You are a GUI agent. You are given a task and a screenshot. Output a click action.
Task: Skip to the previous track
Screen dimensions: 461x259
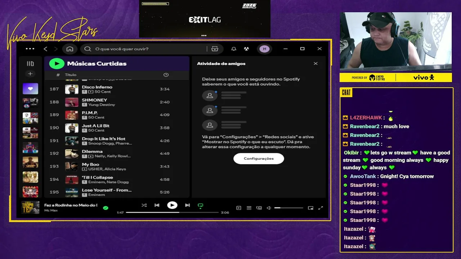pos(157,205)
